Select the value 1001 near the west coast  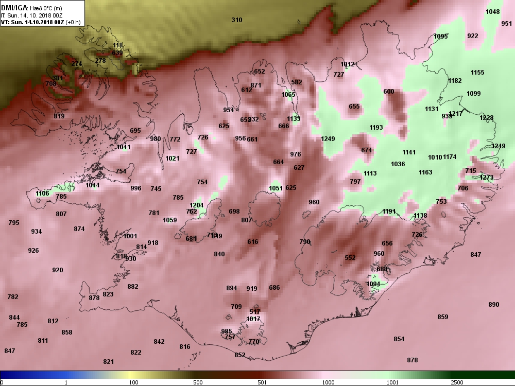coord(130,236)
